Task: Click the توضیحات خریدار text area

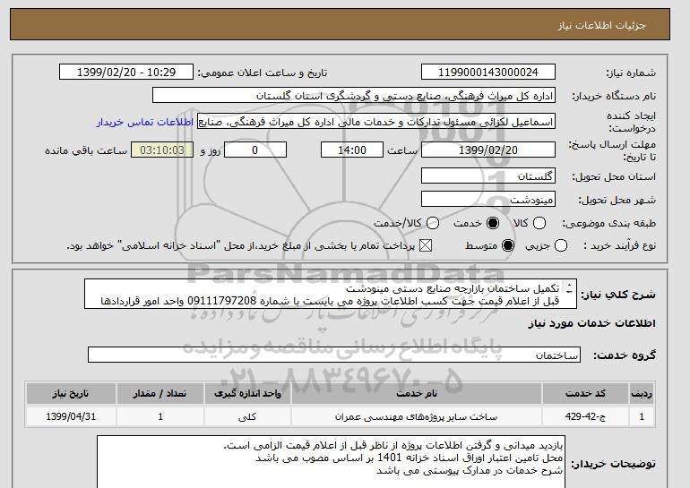Action: point(331,462)
